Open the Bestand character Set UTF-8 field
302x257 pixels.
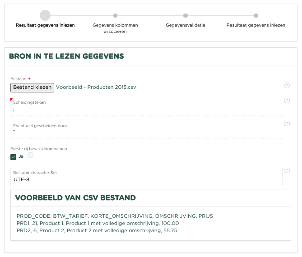[146, 179]
